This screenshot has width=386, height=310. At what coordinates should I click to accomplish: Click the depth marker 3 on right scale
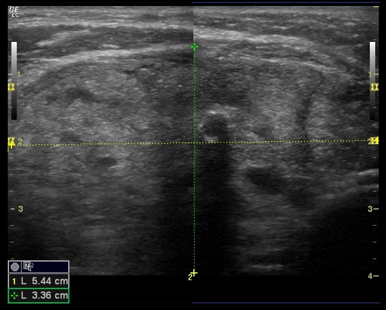click(370, 209)
